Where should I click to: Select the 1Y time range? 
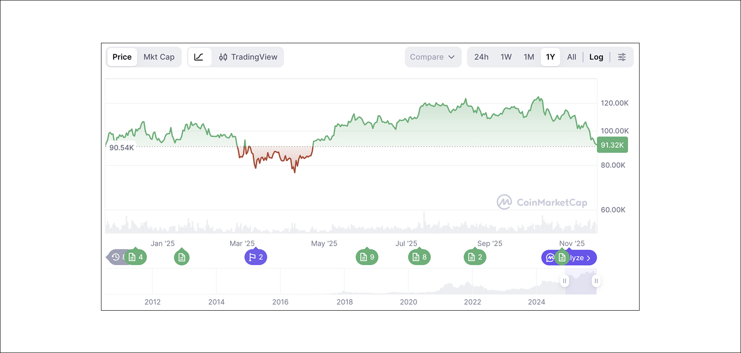550,57
